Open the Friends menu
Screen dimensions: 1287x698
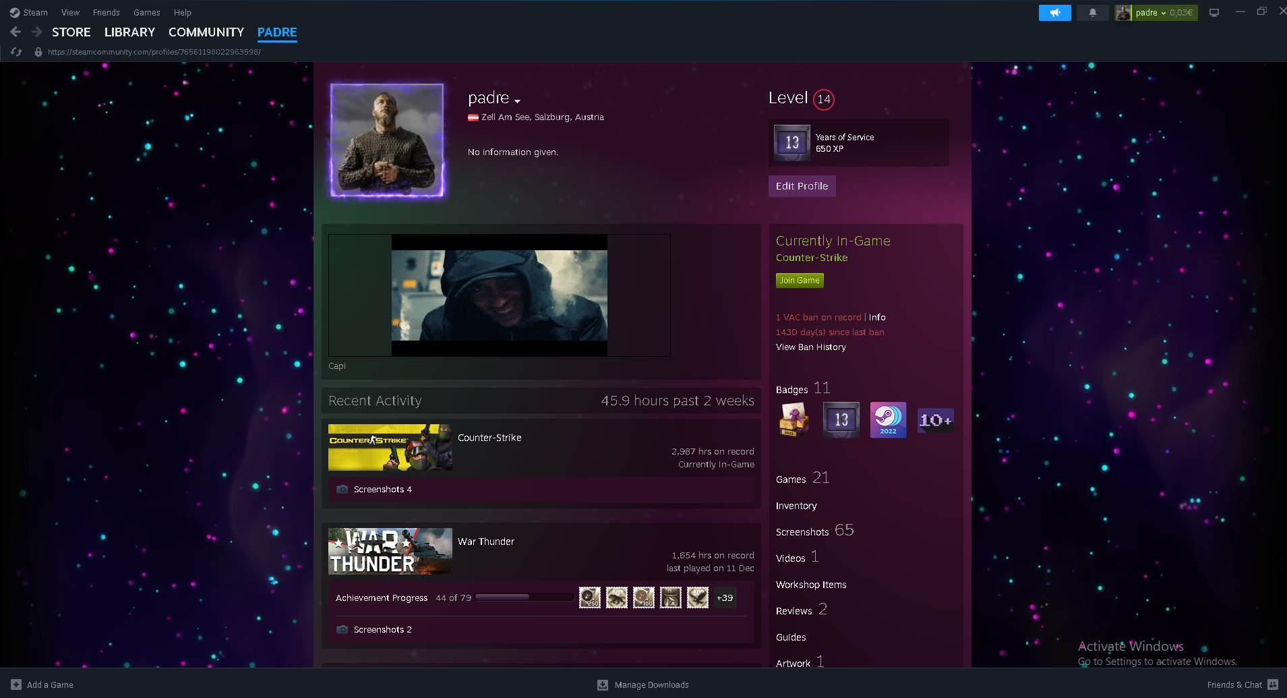(106, 13)
